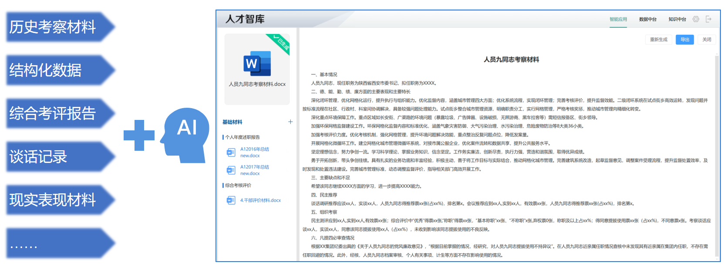Add material with the plus icon beside 基础材料
This screenshot has width=727, height=272.
[290, 122]
